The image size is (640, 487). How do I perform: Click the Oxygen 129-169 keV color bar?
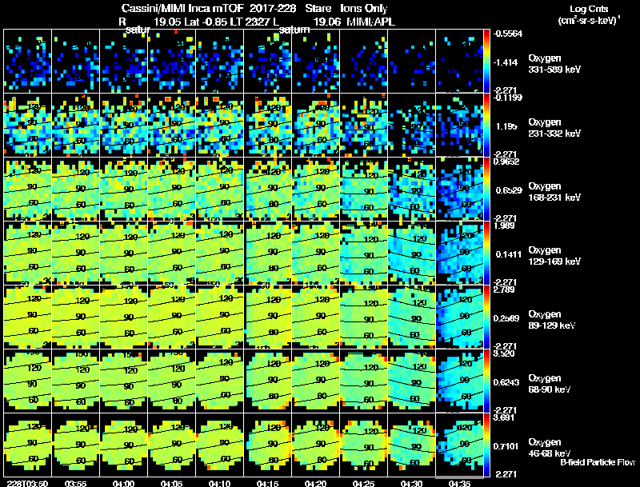(x=486, y=253)
